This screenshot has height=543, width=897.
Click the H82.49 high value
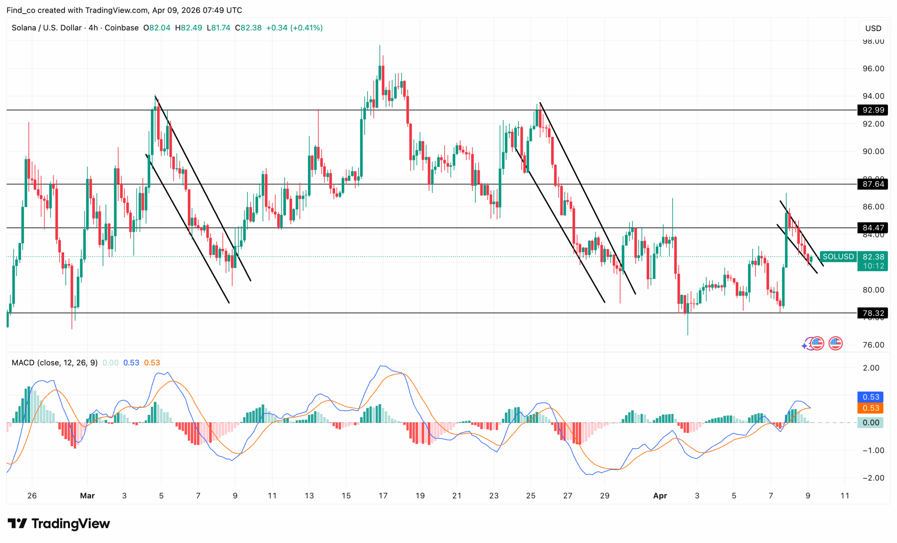189,28
